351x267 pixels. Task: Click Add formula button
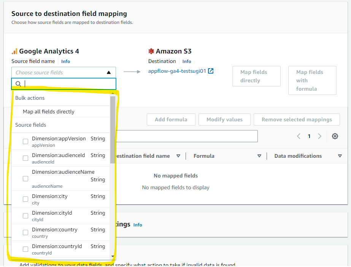coord(171,119)
